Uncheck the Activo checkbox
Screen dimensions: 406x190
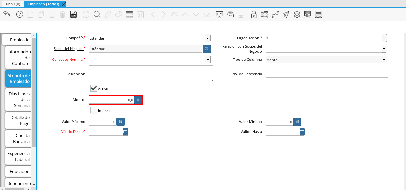coord(94,88)
